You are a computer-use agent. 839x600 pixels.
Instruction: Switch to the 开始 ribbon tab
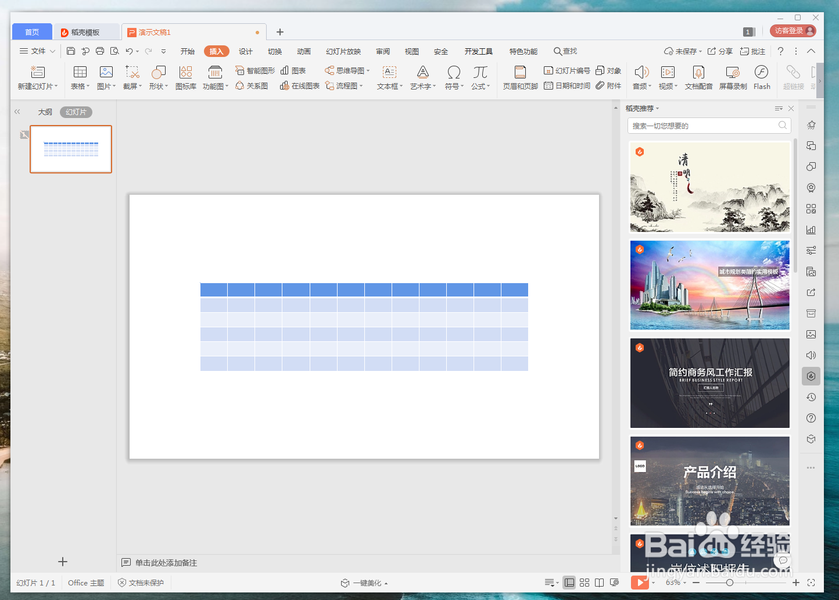pyautogui.click(x=187, y=51)
